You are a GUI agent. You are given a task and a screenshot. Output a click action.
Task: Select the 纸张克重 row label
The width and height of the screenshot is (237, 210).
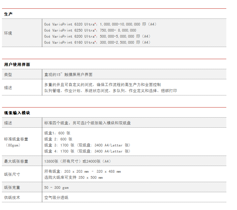pyautogui.click(x=12, y=187)
